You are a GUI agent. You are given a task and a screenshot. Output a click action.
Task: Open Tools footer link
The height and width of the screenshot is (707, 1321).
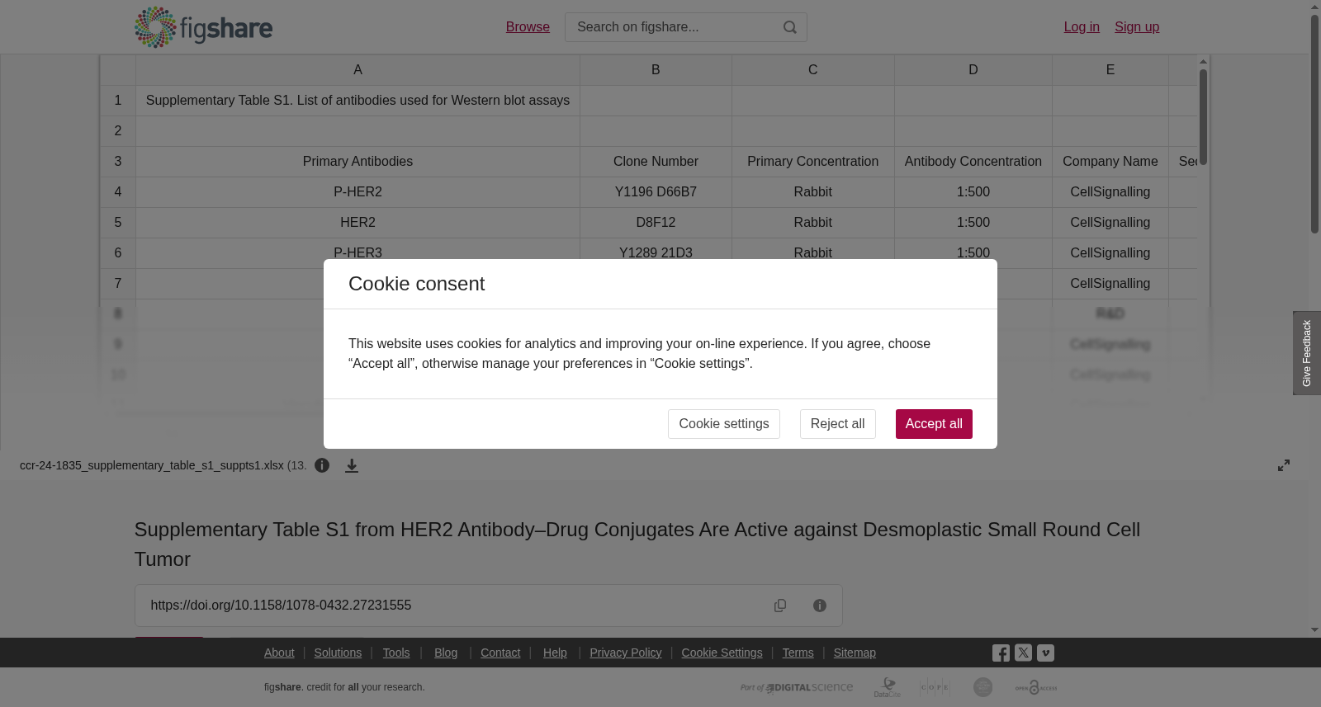pos(396,653)
